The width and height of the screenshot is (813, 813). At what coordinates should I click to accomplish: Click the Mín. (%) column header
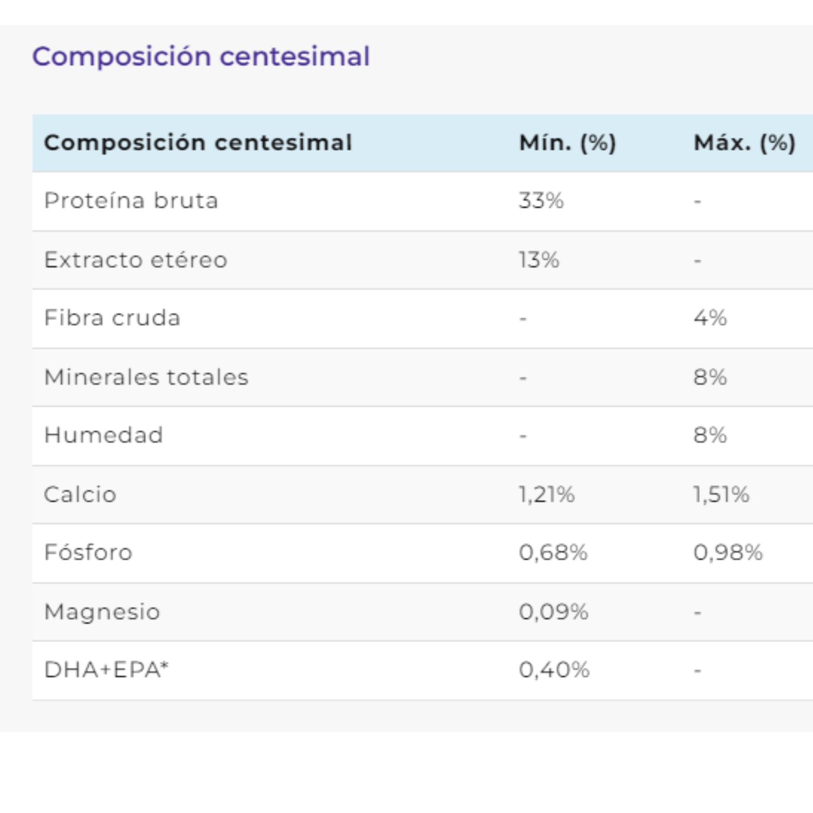click(x=567, y=143)
